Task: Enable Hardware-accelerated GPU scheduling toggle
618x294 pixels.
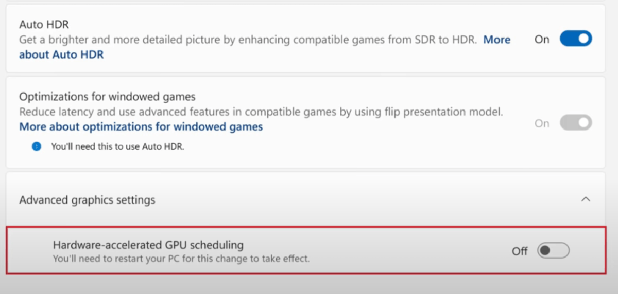Action: (553, 251)
